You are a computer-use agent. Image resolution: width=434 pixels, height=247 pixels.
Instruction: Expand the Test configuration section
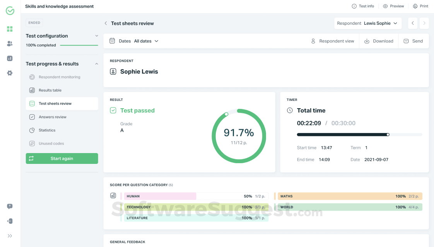[x=97, y=36]
